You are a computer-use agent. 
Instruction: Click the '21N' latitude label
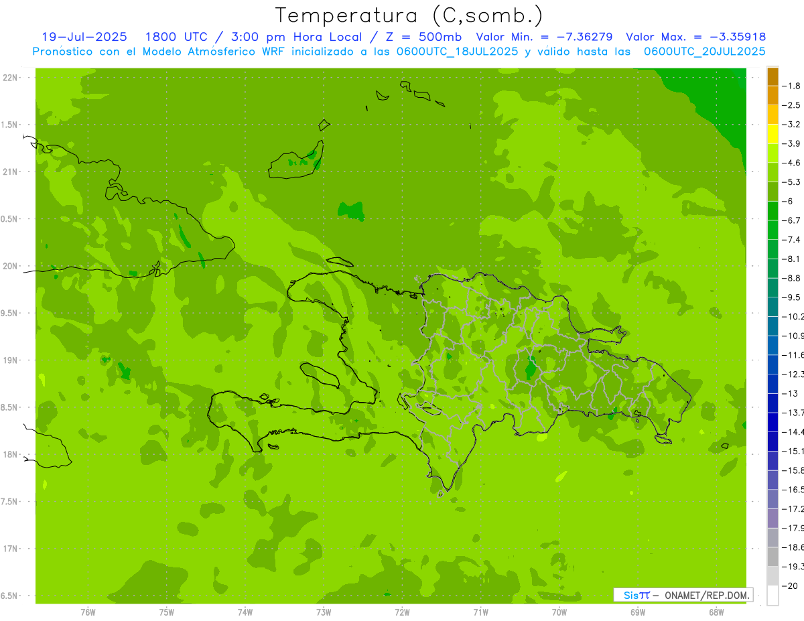(x=10, y=171)
